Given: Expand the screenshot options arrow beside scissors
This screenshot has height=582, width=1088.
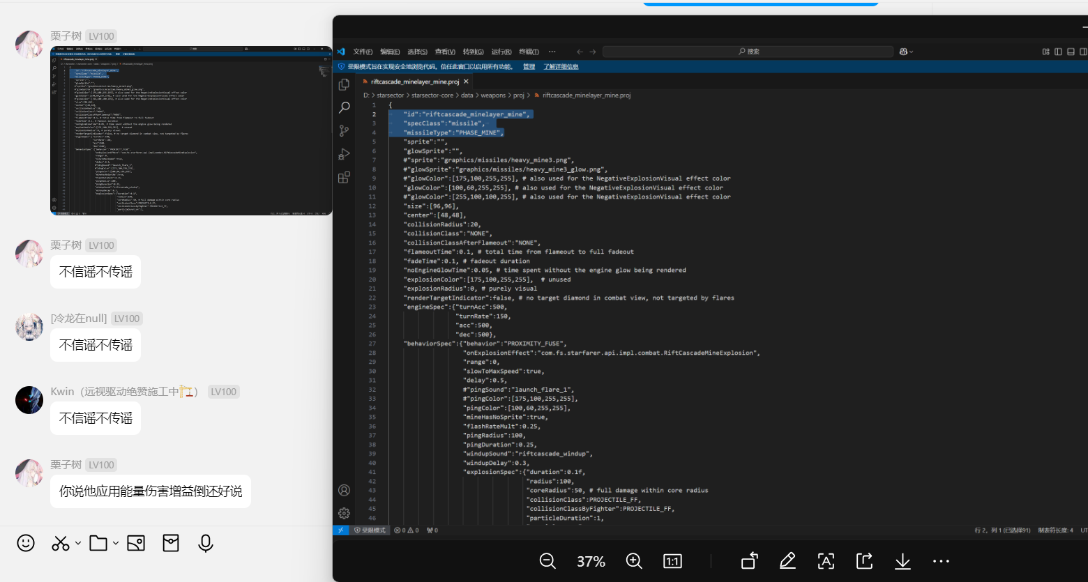Looking at the screenshot, I should [x=78, y=543].
